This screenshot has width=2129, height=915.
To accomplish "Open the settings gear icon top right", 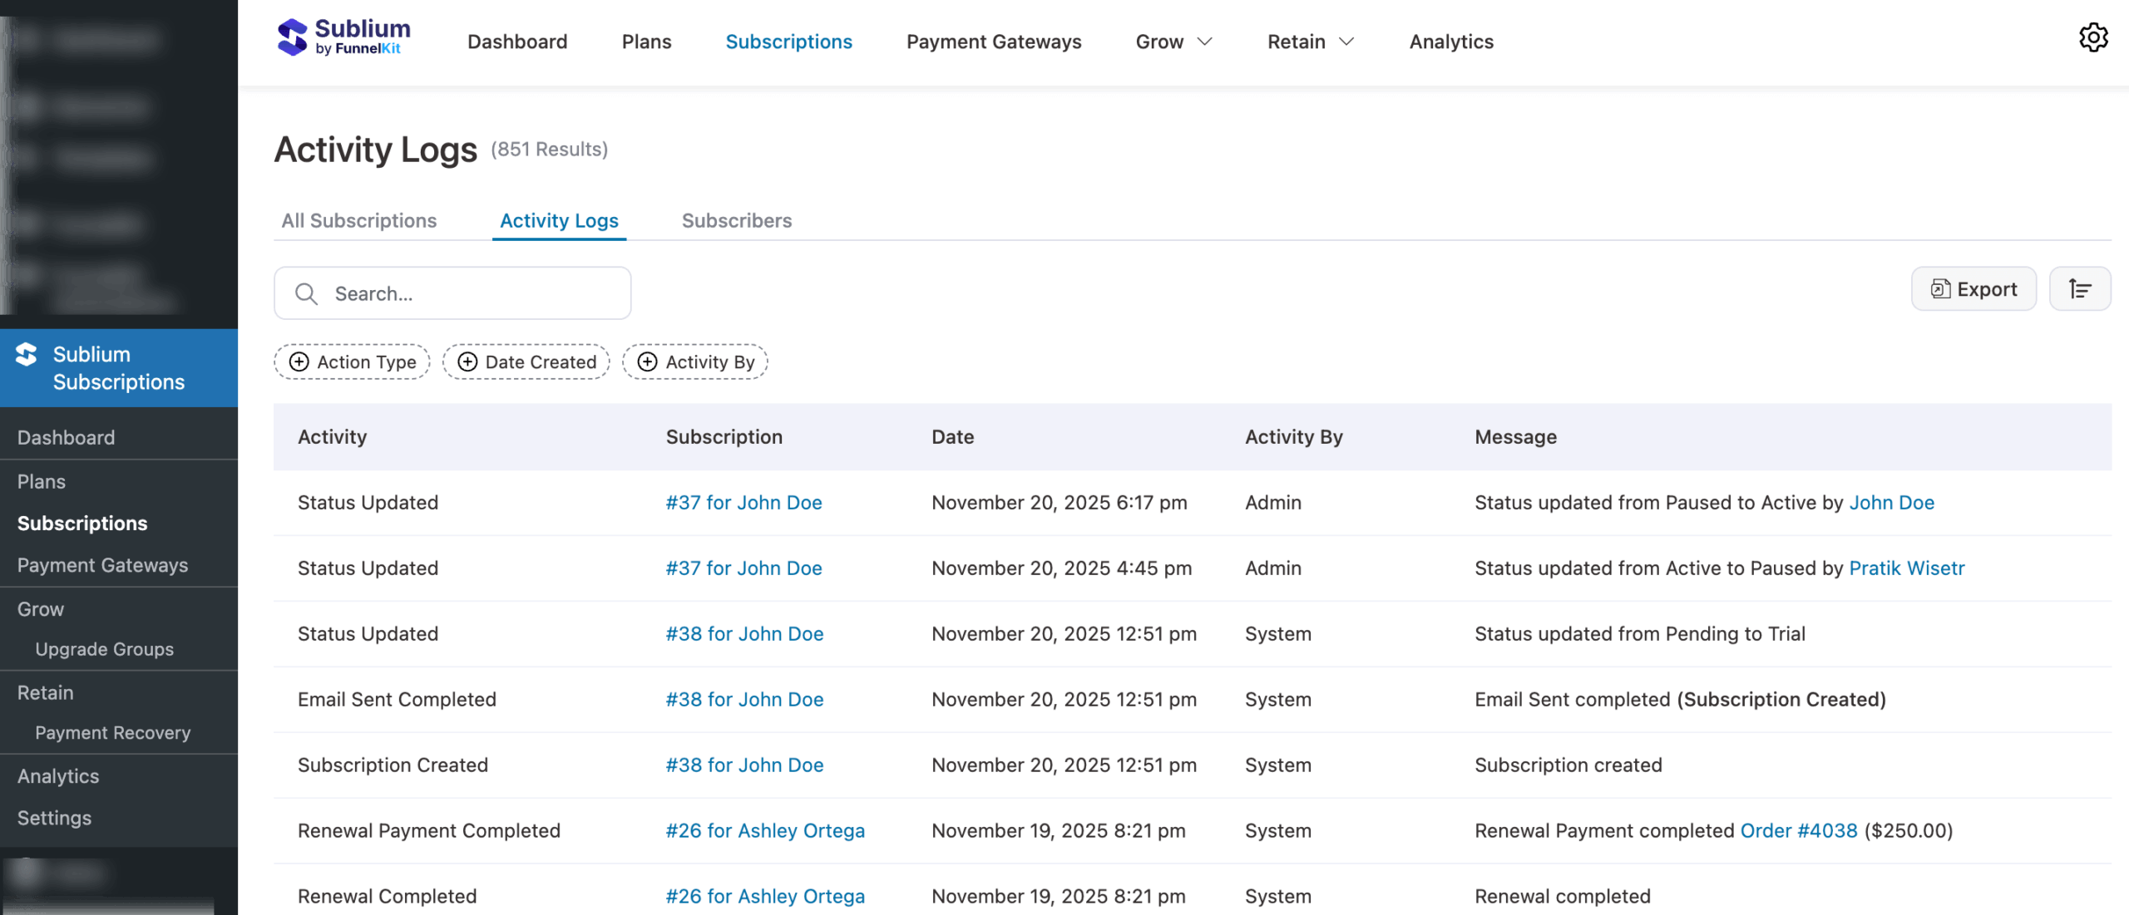I will click(2093, 37).
